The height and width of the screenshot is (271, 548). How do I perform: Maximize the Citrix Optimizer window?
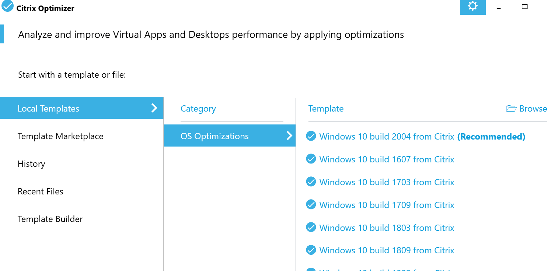point(525,6)
